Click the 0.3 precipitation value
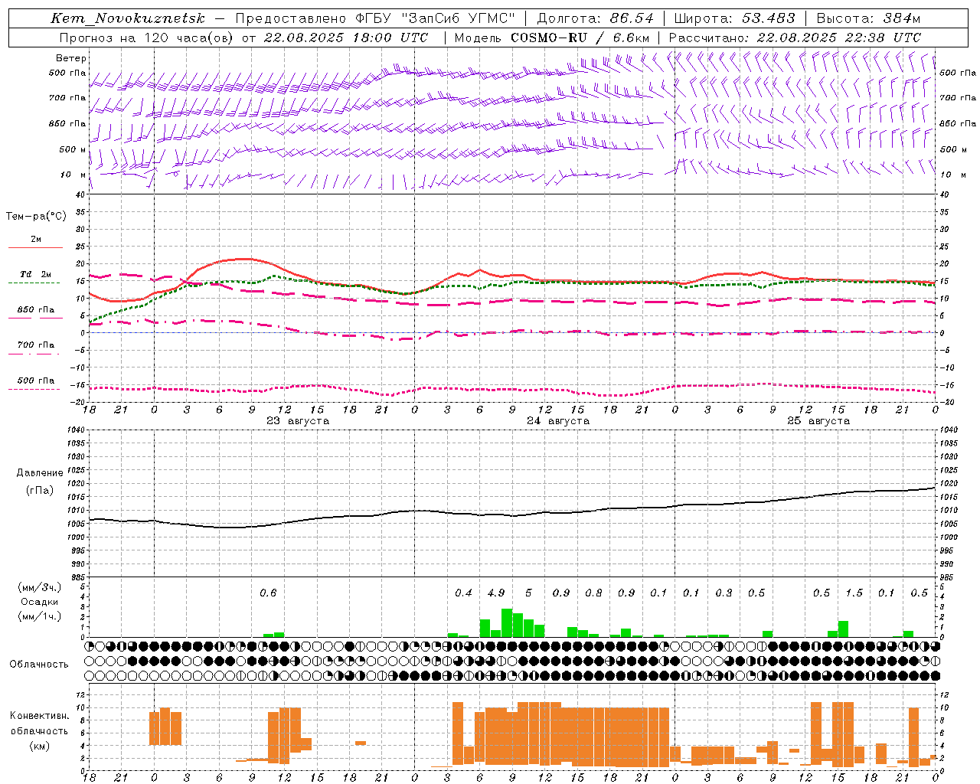Viewport: 980px width, 784px height. tap(724, 593)
